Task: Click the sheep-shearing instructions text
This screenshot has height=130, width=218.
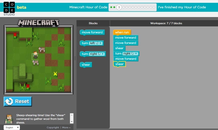Action: tap(41, 119)
